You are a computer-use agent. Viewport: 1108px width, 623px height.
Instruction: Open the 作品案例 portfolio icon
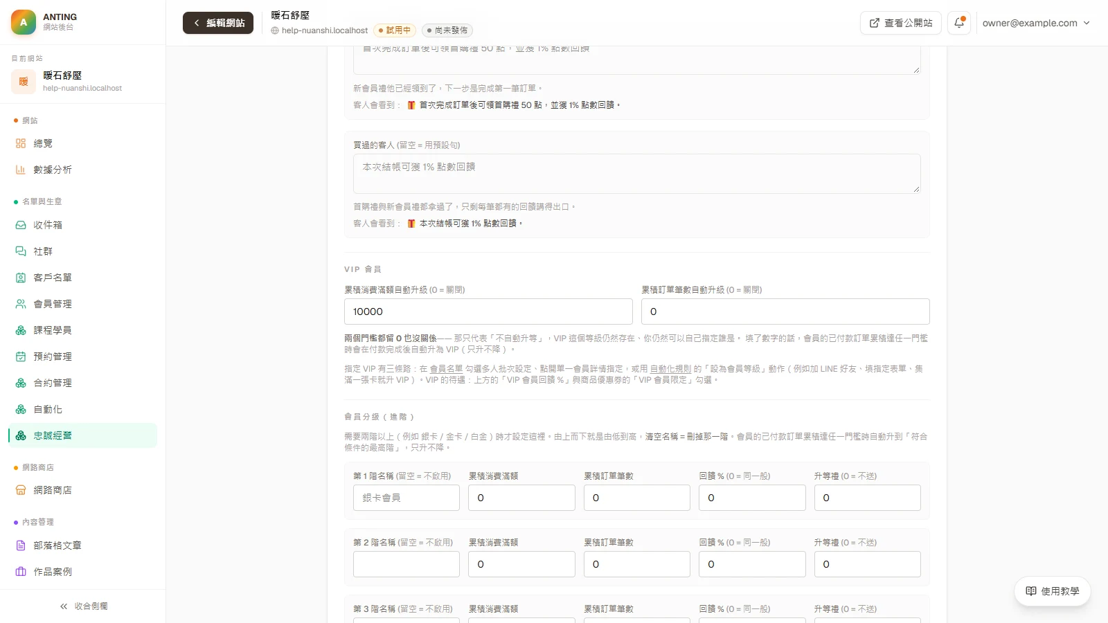tap(21, 572)
